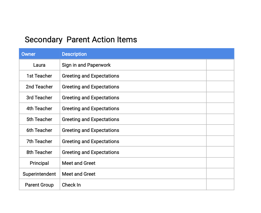Click the Sign in and Paperwork cell

(86, 65)
